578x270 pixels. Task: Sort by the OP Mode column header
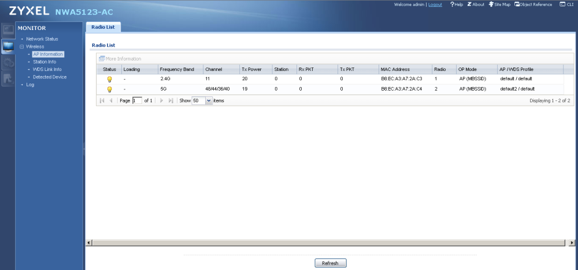[x=477, y=69]
